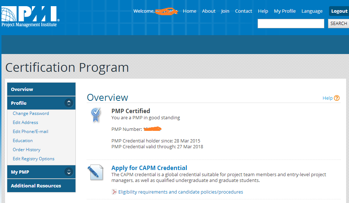This screenshot has width=349, height=203.
Task: Click 'You are a PMP in good standing'
Action: click(x=145, y=117)
